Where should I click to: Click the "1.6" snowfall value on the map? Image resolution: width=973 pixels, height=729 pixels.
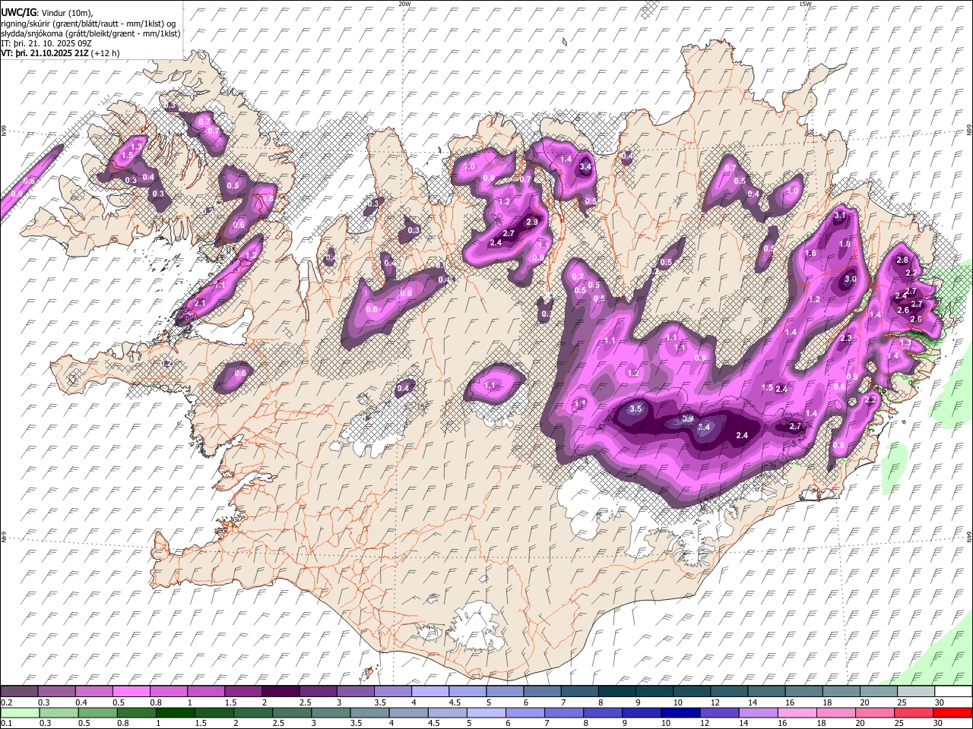coord(810,254)
